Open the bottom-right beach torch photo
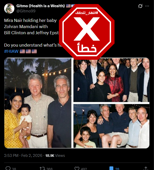The image size is (154, 170). (111, 126)
